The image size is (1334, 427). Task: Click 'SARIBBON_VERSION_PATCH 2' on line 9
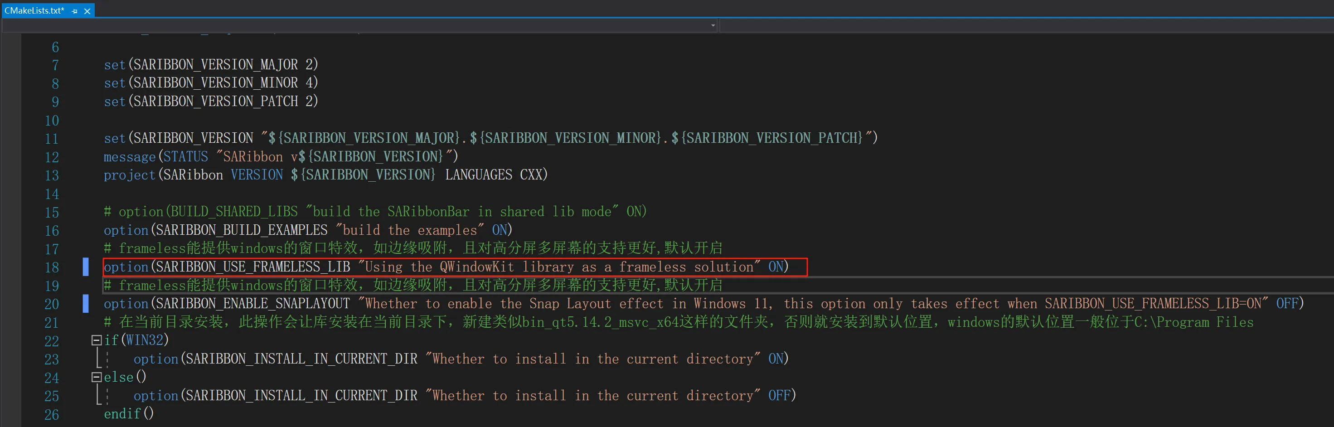tap(223, 102)
